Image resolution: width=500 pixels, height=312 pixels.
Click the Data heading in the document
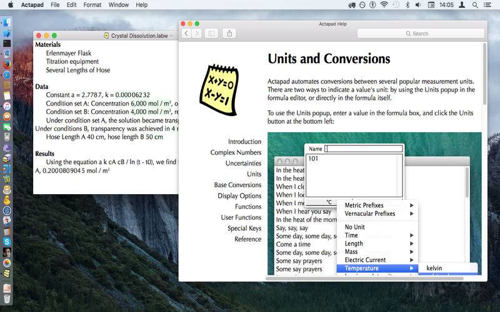(42, 87)
